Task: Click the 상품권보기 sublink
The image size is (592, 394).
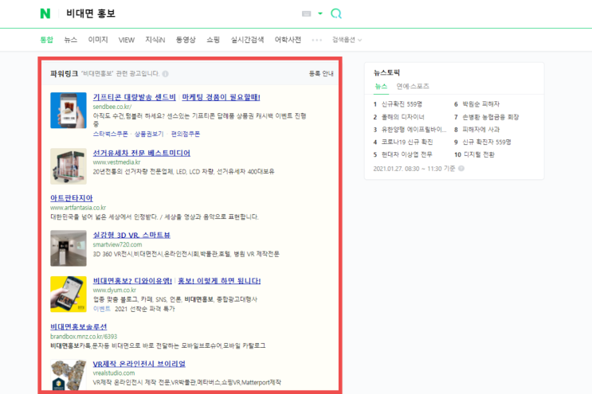Action: coord(149,134)
